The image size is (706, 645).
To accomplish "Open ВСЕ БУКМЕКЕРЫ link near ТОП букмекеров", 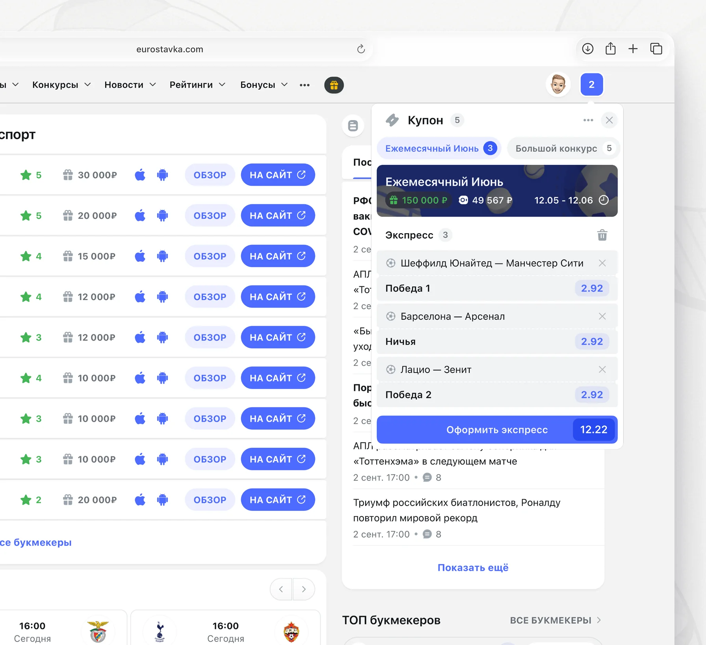I will click(x=556, y=620).
